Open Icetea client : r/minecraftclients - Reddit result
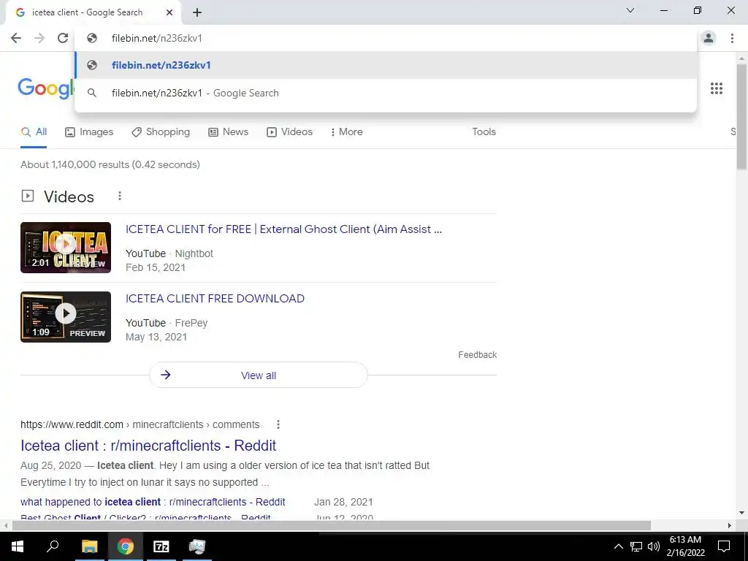 pyautogui.click(x=148, y=446)
